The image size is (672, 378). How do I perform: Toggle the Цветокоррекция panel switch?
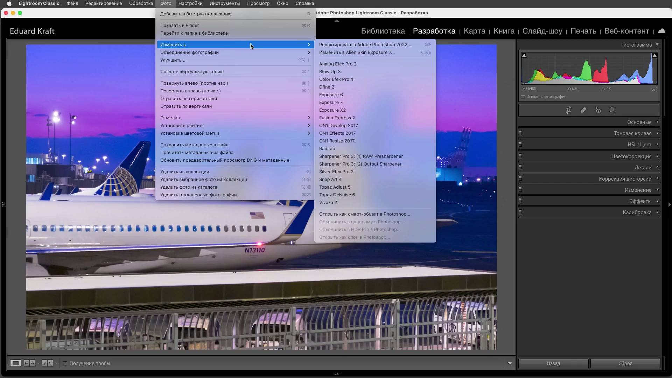click(x=520, y=156)
